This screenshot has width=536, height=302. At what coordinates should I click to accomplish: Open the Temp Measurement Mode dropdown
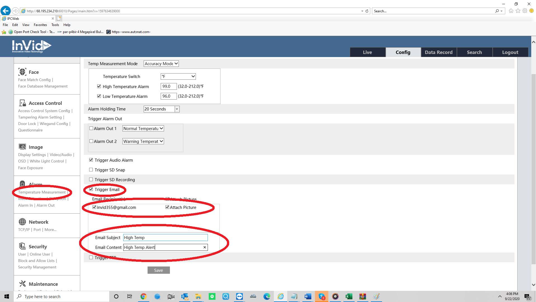(161, 64)
